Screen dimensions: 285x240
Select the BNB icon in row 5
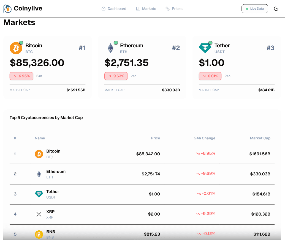[39, 234]
